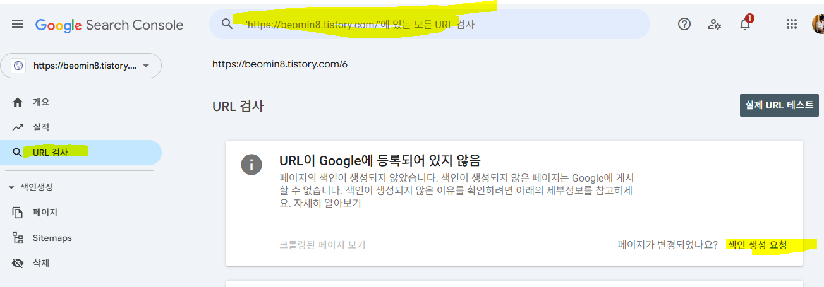Click the pages icon beside 페이지
824x287 pixels.
point(18,213)
